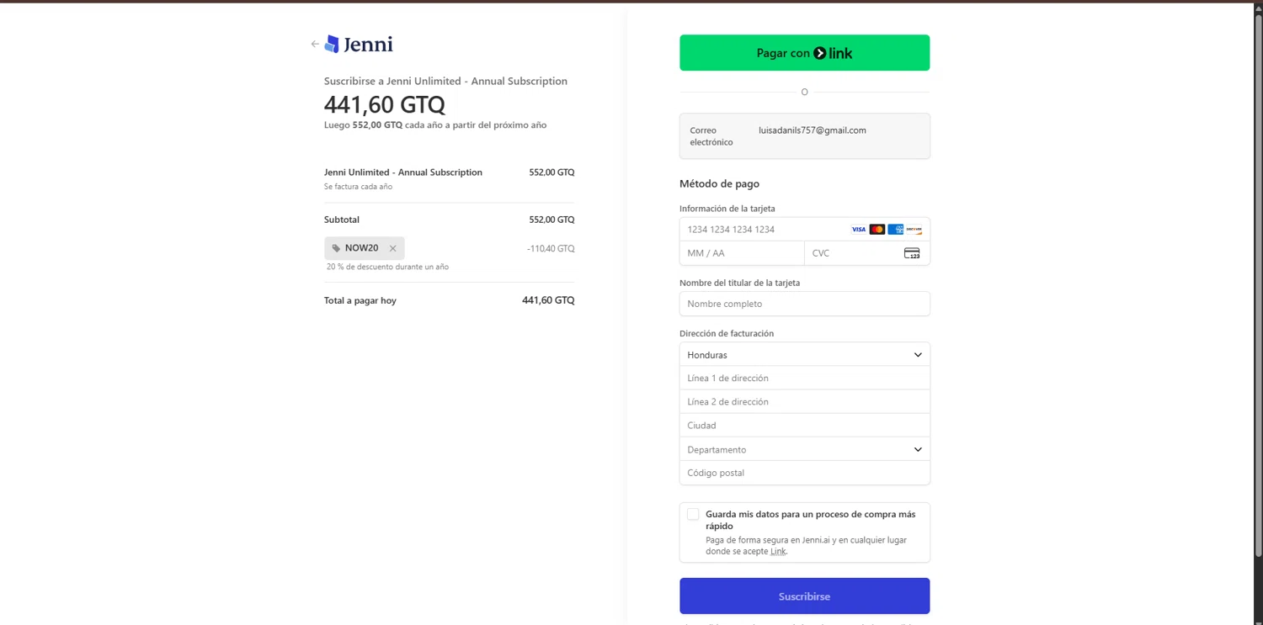1263x625 pixels.
Task: Focus the card number field
Action: point(804,230)
